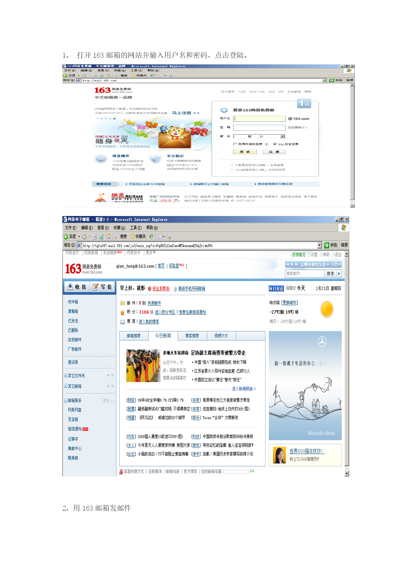The height and width of the screenshot is (582, 412).
Task: Open the 文件 menu in mailbox window
Action: 70,228
